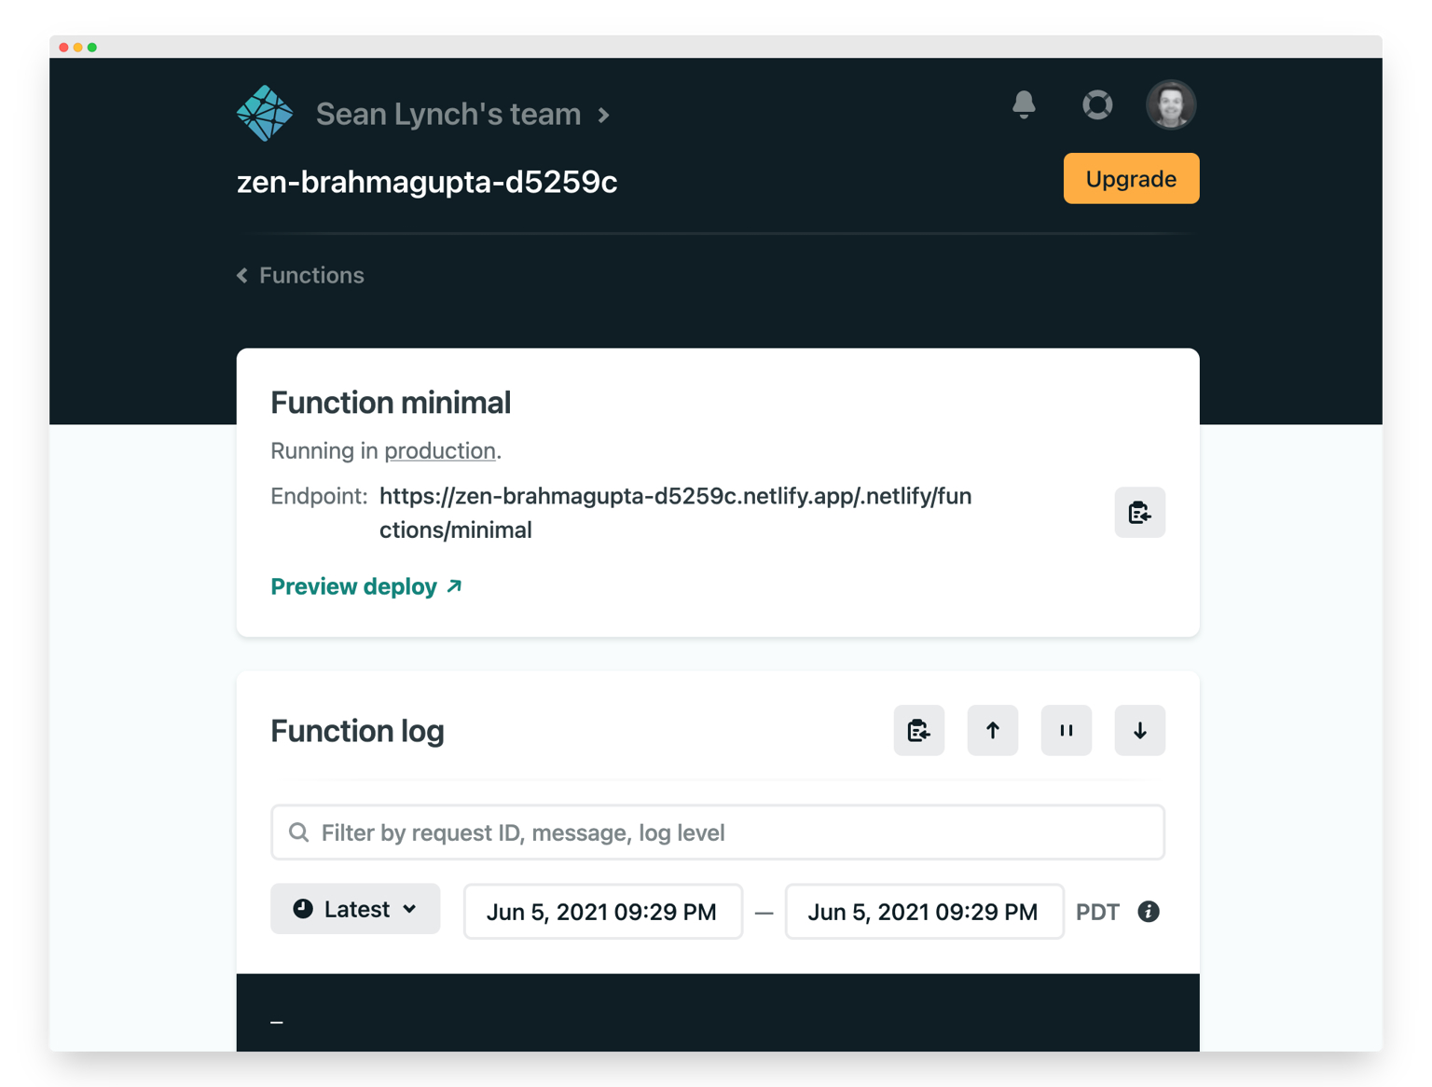Expand Sean Lynch's team breadcrumb chevron
The image size is (1432, 1087).
[604, 115]
